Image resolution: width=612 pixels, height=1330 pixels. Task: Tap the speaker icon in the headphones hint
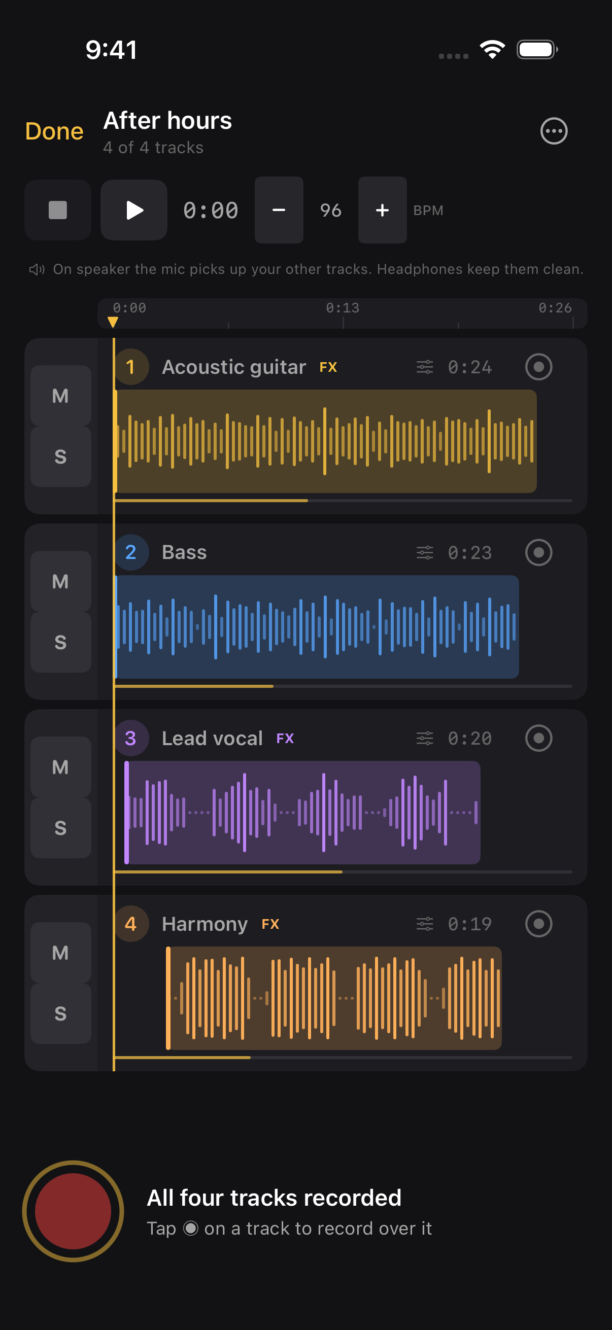click(x=37, y=269)
